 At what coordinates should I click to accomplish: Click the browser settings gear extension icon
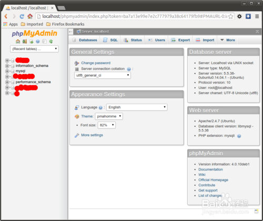pos(239,16)
